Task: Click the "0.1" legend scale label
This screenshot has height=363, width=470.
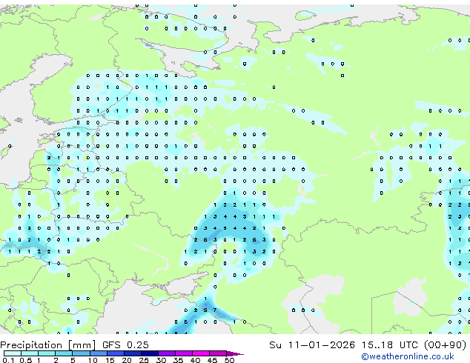Action: (8, 360)
